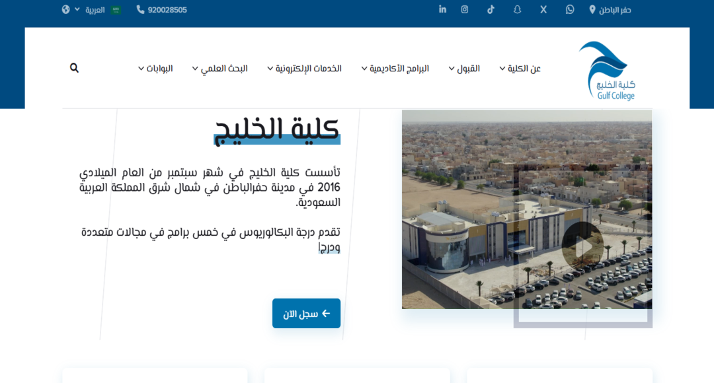Screen dimensions: 714x383
Task: Click the حفر الباطن location link
Action: pos(615,9)
